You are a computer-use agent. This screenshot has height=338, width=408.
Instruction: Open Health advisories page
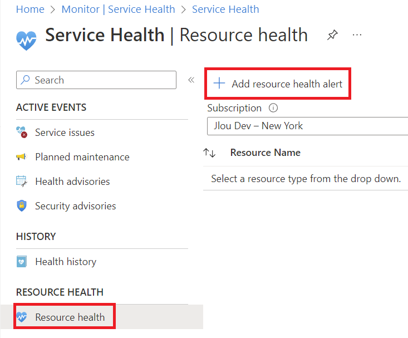pos(72,182)
